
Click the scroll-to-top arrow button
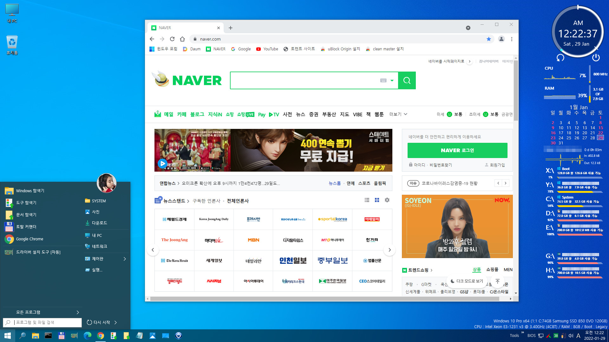click(497, 281)
